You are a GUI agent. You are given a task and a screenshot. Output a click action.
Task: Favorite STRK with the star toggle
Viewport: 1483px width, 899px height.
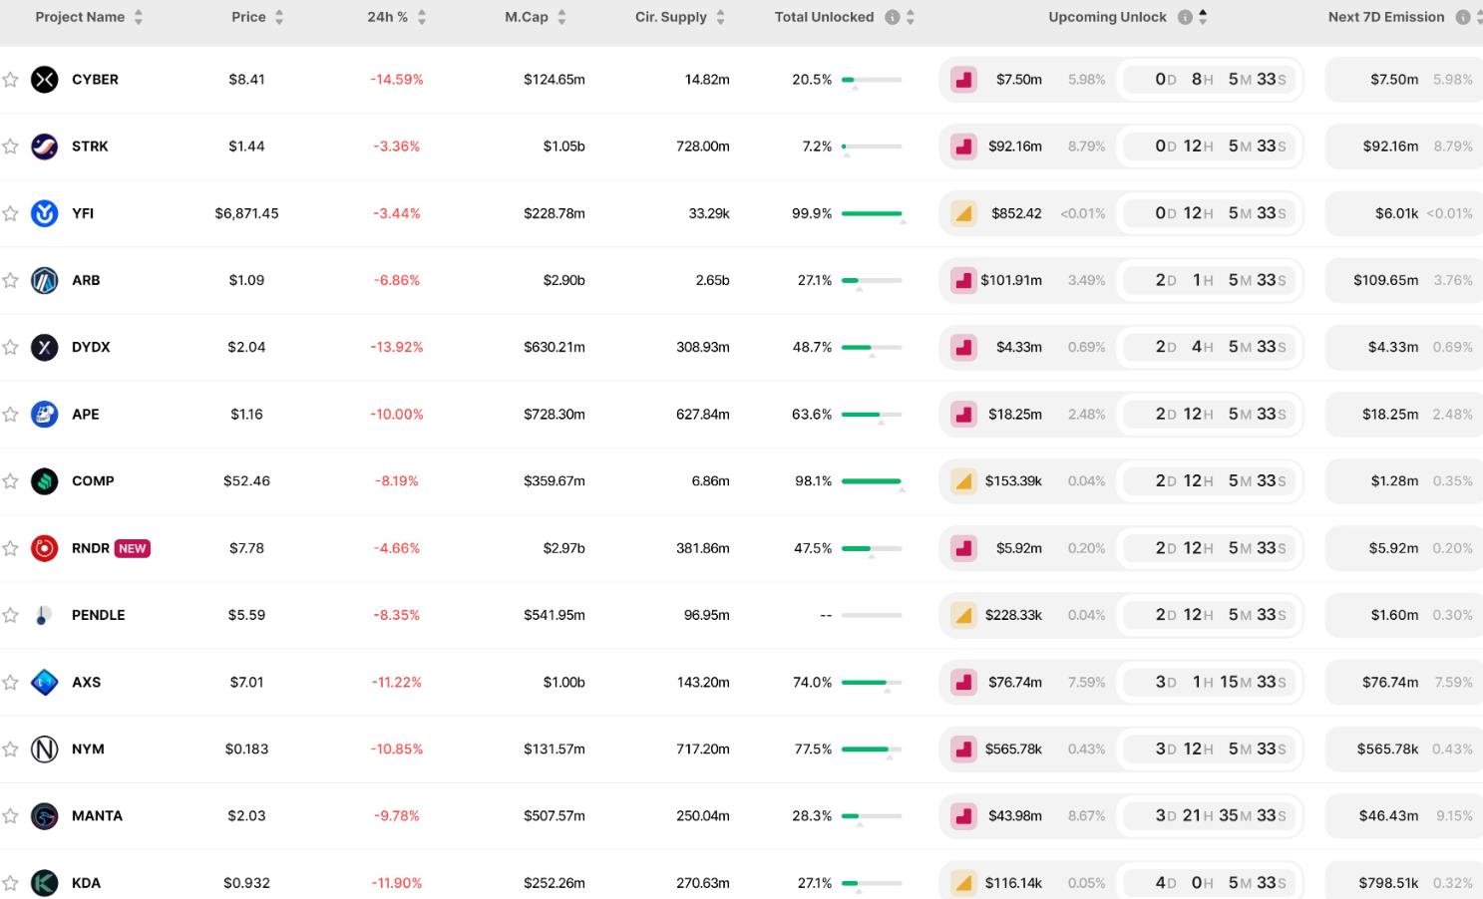click(10, 147)
